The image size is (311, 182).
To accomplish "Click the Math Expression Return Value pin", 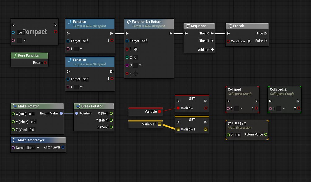I will (x=266, y=135).
